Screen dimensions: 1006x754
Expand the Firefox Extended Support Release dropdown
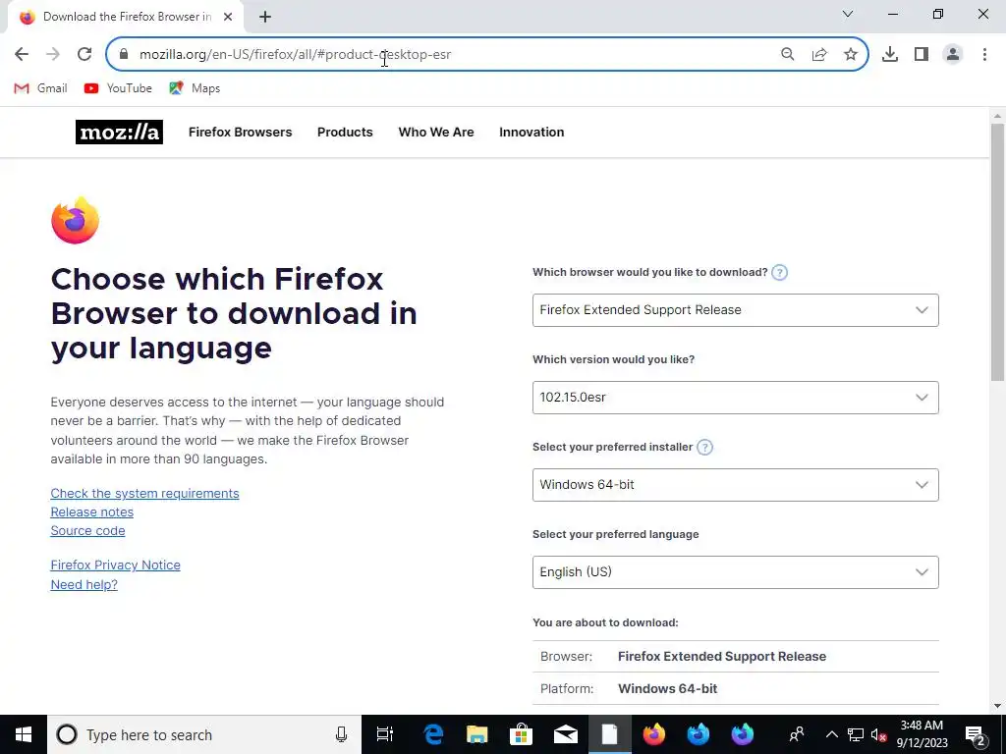pos(735,310)
